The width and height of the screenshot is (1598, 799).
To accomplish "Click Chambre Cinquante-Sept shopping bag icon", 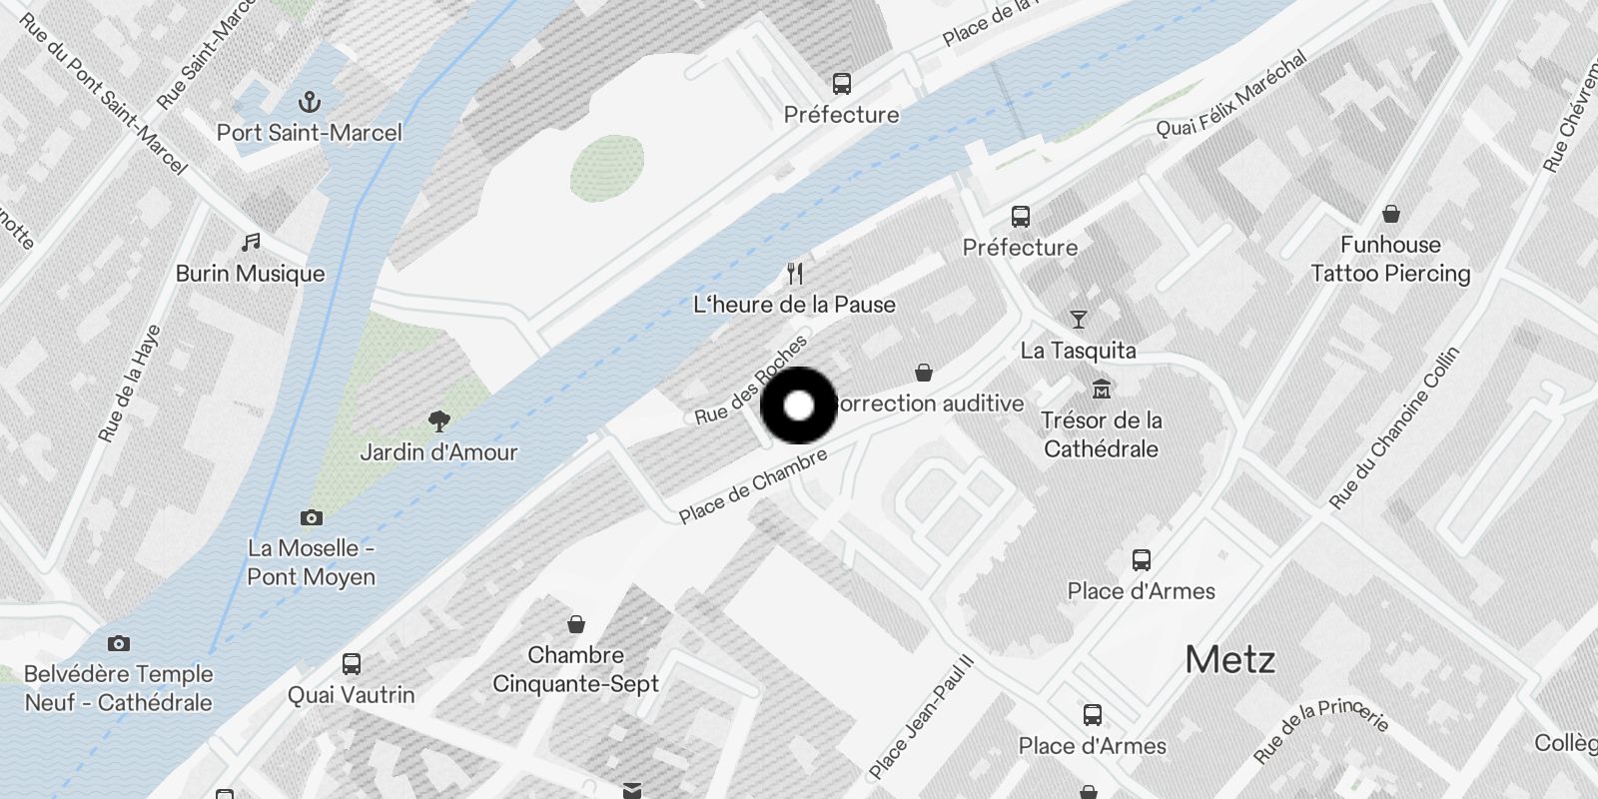I will (x=576, y=624).
